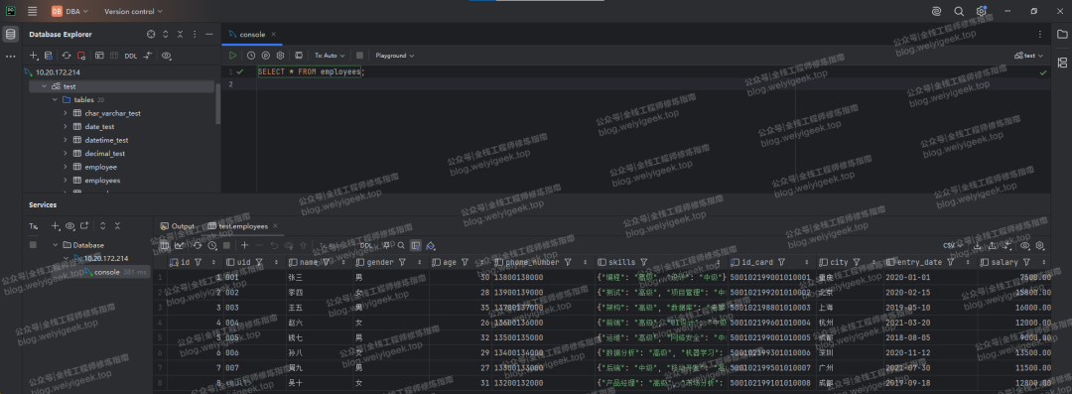Reload results page icon in grid toolbar

(197, 245)
